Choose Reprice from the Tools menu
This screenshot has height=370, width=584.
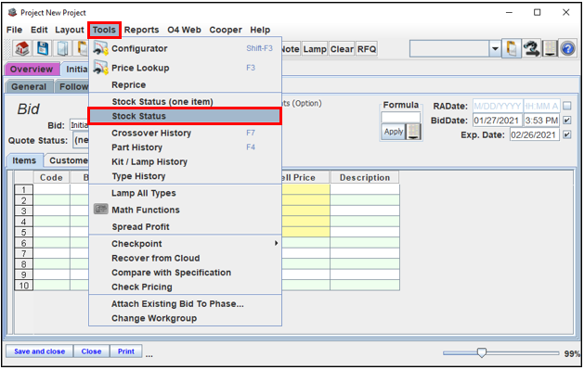click(x=185, y=84)
